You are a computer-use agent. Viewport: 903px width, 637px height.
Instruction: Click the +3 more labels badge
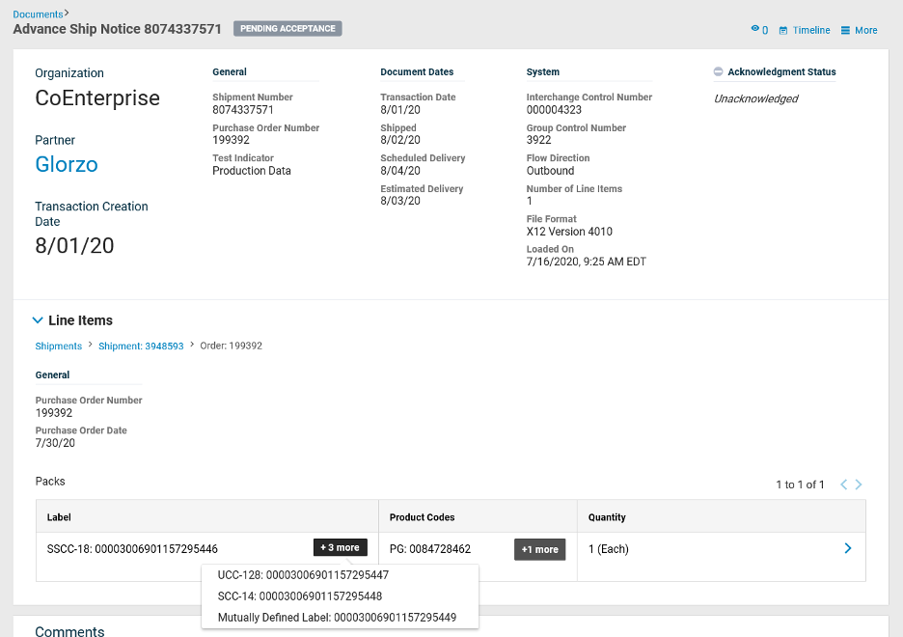tap(340, 547)
